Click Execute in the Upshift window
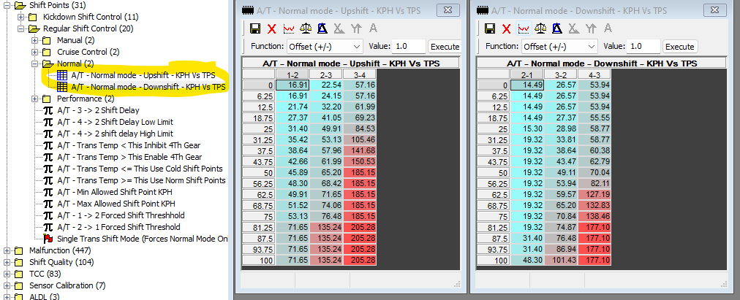The image size is (740, 300). click(444, 47)
